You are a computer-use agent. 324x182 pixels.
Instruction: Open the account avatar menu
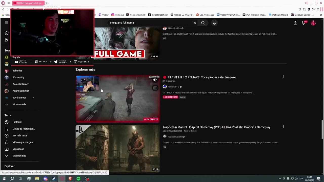(313, 23)
